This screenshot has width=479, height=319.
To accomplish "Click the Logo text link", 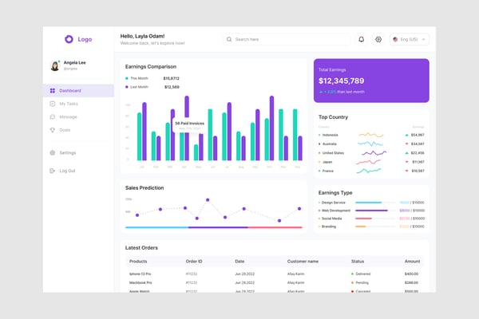I will click(x=85, y=39).
